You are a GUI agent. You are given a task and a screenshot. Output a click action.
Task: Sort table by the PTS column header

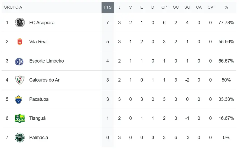[108, 7]
